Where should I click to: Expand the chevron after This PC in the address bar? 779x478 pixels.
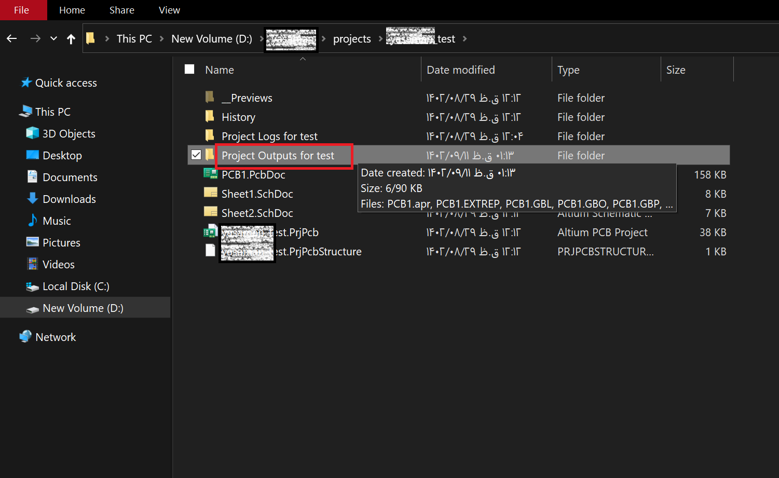click(161, 39)
